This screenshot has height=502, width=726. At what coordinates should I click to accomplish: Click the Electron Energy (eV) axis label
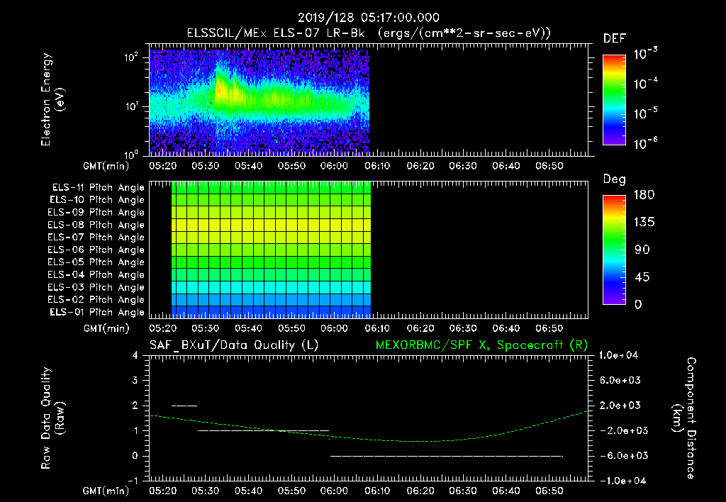coord(52,99)
